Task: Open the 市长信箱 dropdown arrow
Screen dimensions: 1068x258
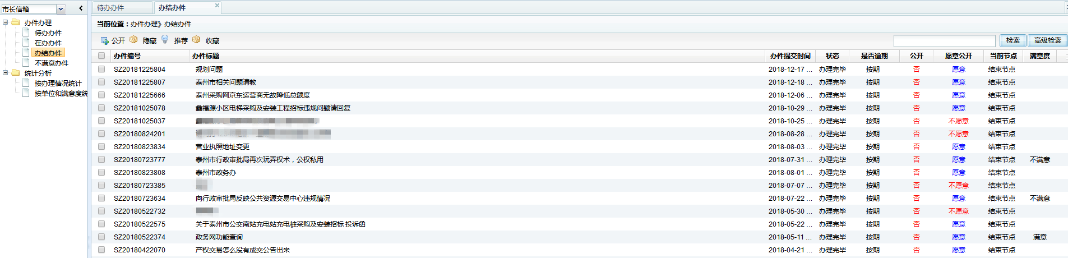Action: 61,9
